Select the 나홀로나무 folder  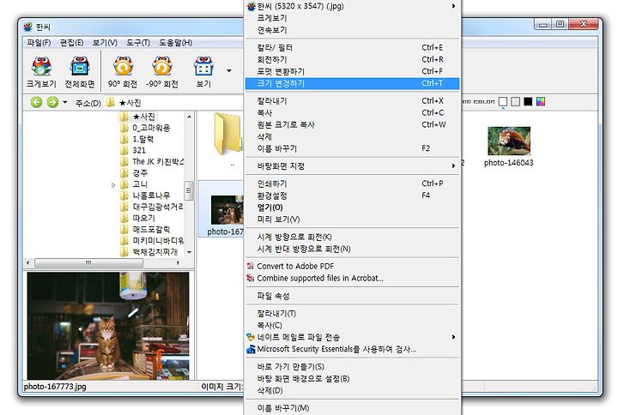[151, 195]
